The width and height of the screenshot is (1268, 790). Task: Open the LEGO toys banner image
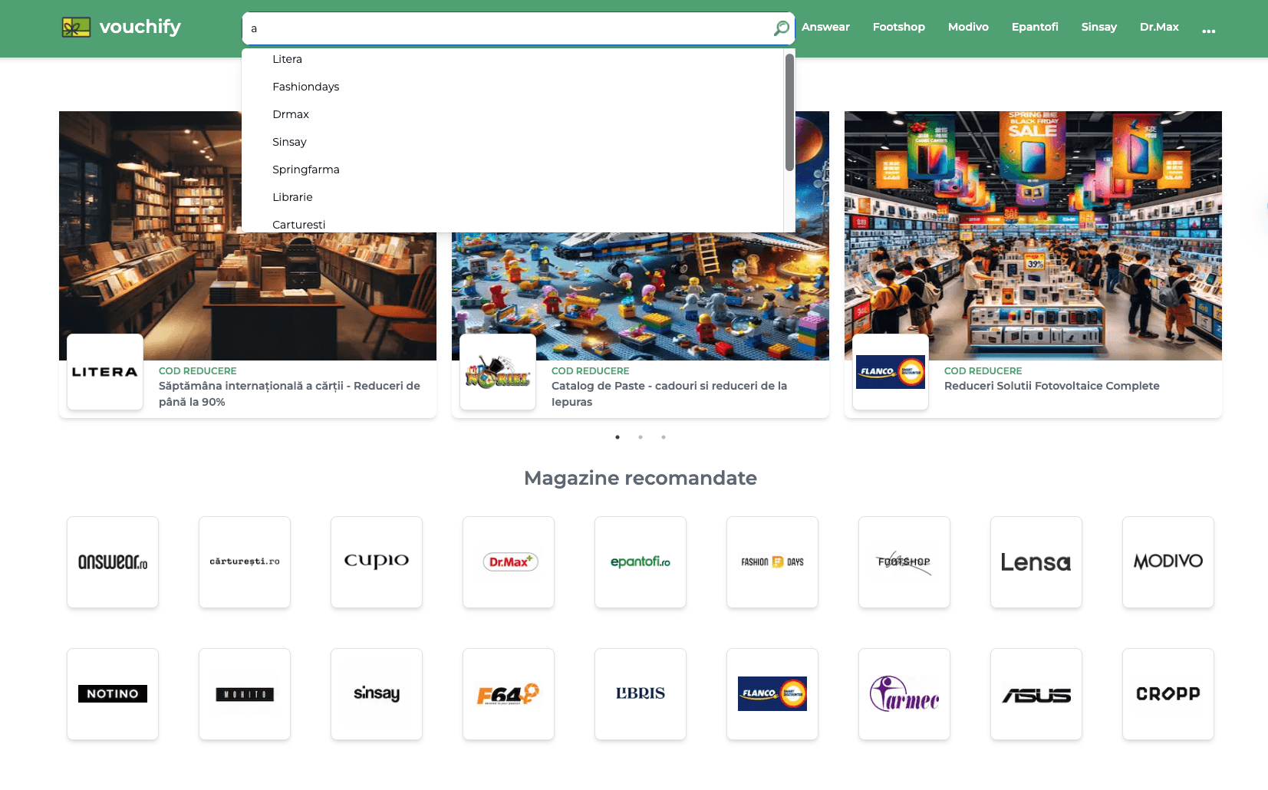click(x=641, y=295)
